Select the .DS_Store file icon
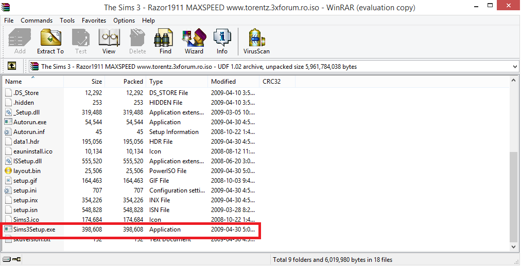 8,93
